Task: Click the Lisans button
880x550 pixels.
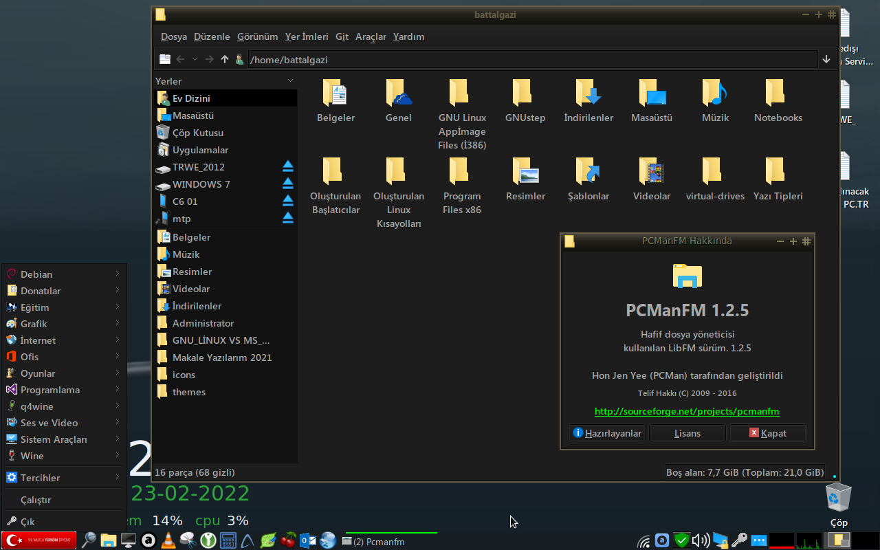Action: pos(687,433)
